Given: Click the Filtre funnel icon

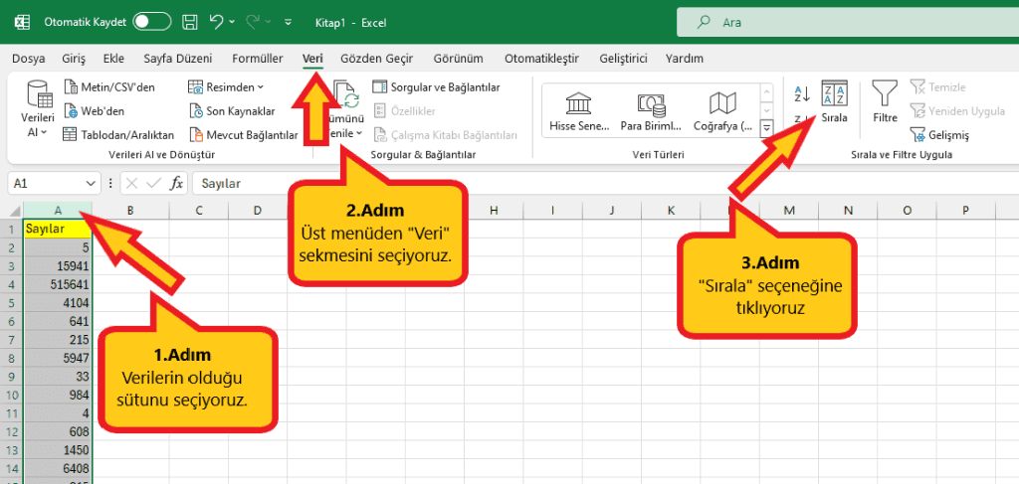Looking at the screenshot, I should pos(885,103).
